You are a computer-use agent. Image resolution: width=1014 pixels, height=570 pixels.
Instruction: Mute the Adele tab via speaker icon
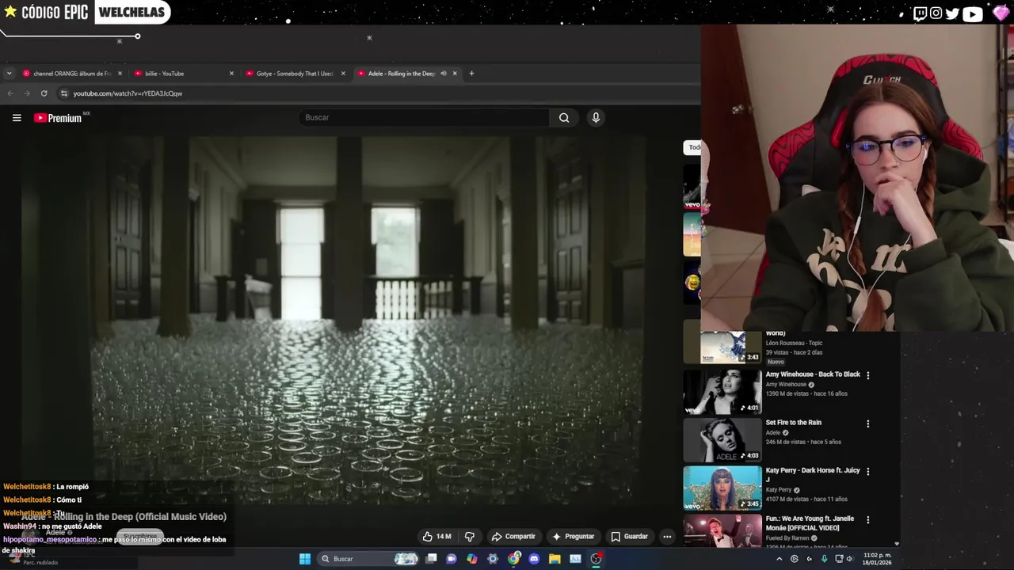pyautogui.click(x=444, y=74)
